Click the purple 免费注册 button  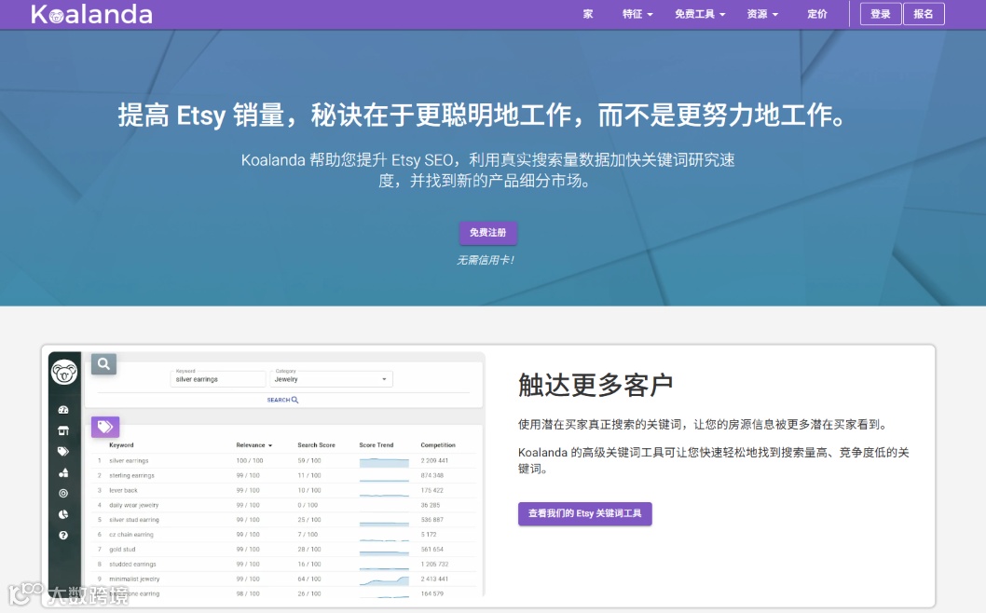tap(488, 233)
